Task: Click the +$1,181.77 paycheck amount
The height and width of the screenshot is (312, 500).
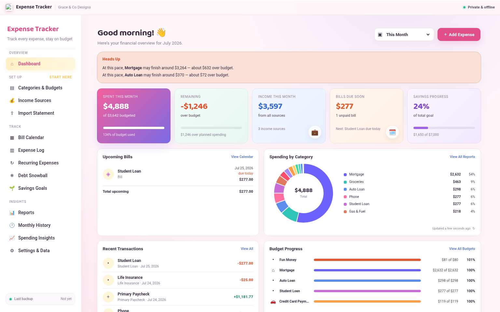Action: click(x=243, y=297)
